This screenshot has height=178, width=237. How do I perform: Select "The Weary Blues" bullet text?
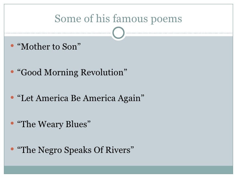coord(54,124)
